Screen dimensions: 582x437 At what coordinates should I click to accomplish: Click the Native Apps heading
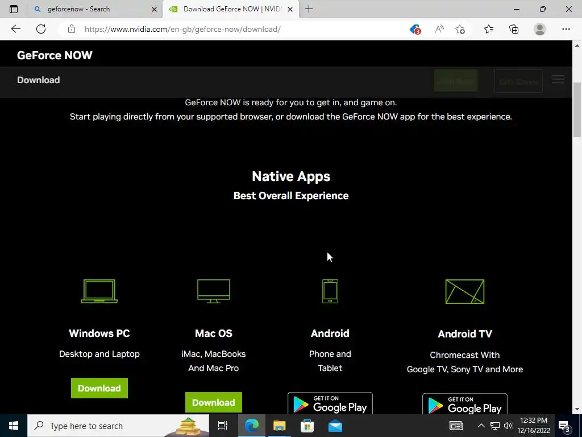coord(291,176)
